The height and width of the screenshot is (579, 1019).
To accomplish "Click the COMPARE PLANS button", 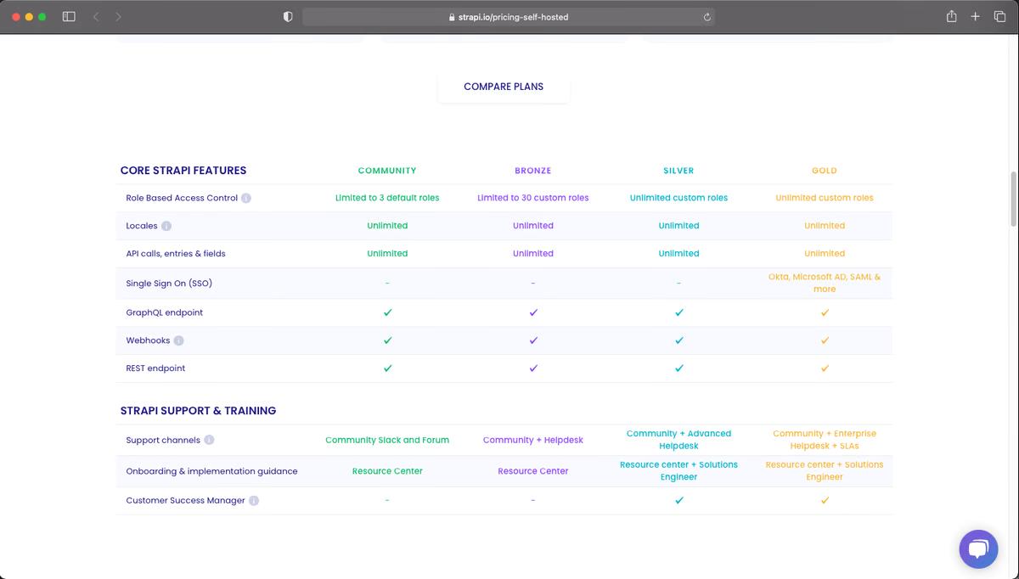I will pyautogui.click(x=504, y=87).
